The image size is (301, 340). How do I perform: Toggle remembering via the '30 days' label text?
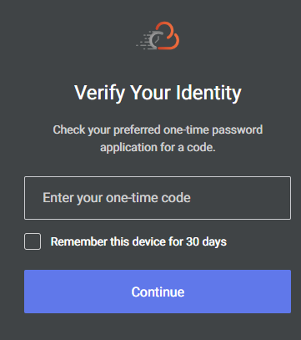pos(206,242)
